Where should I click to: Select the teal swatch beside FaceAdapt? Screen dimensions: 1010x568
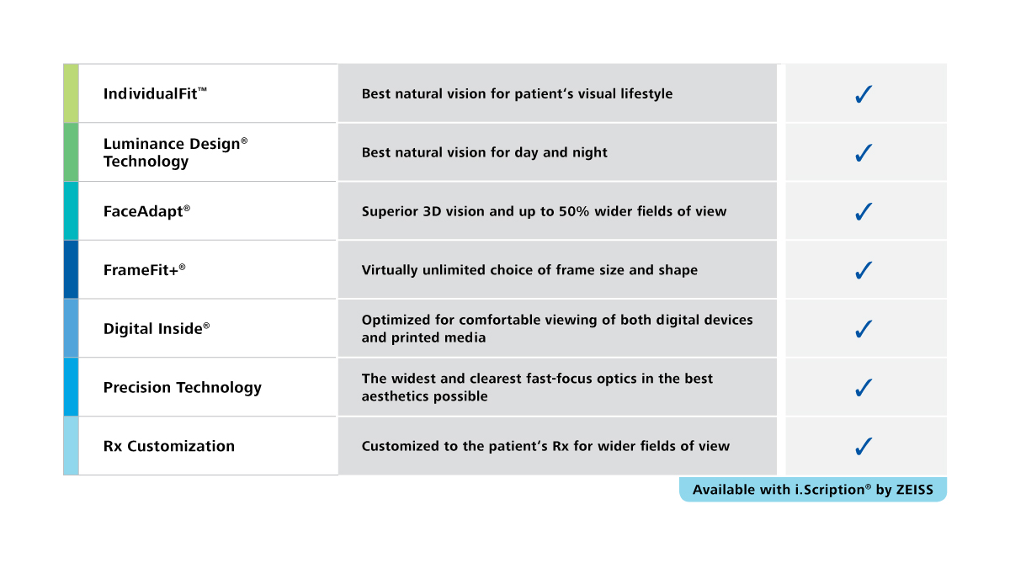click(x=71, y=211)
